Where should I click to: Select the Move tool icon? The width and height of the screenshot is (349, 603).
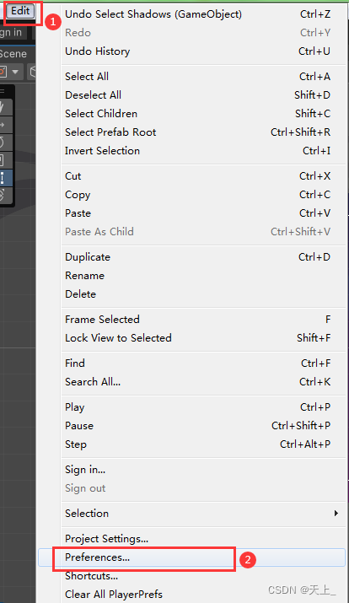(x=6, y=125)
